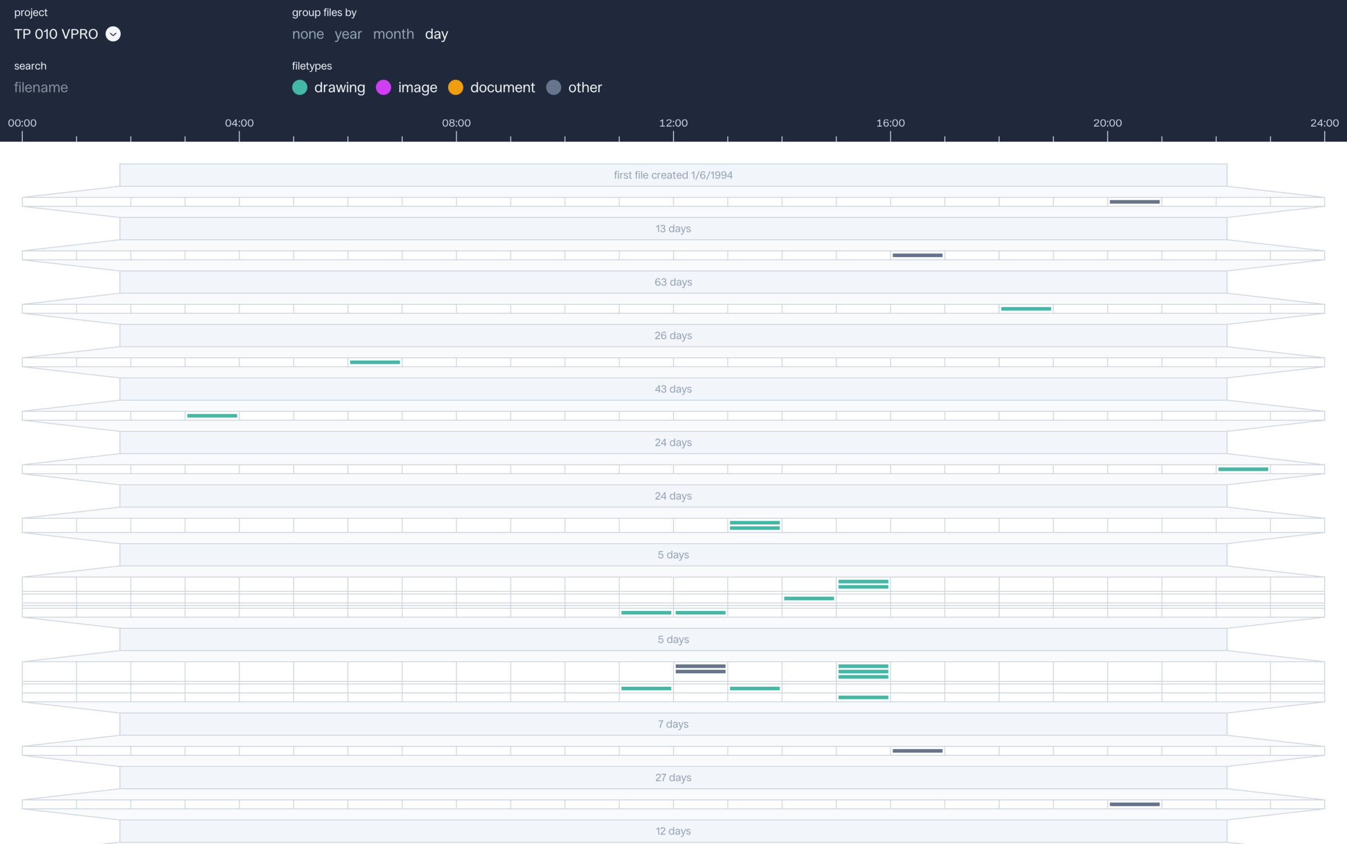1347x844 pixels.
Task: Select gray file bar in first day row
Action: pos(1134,202)
